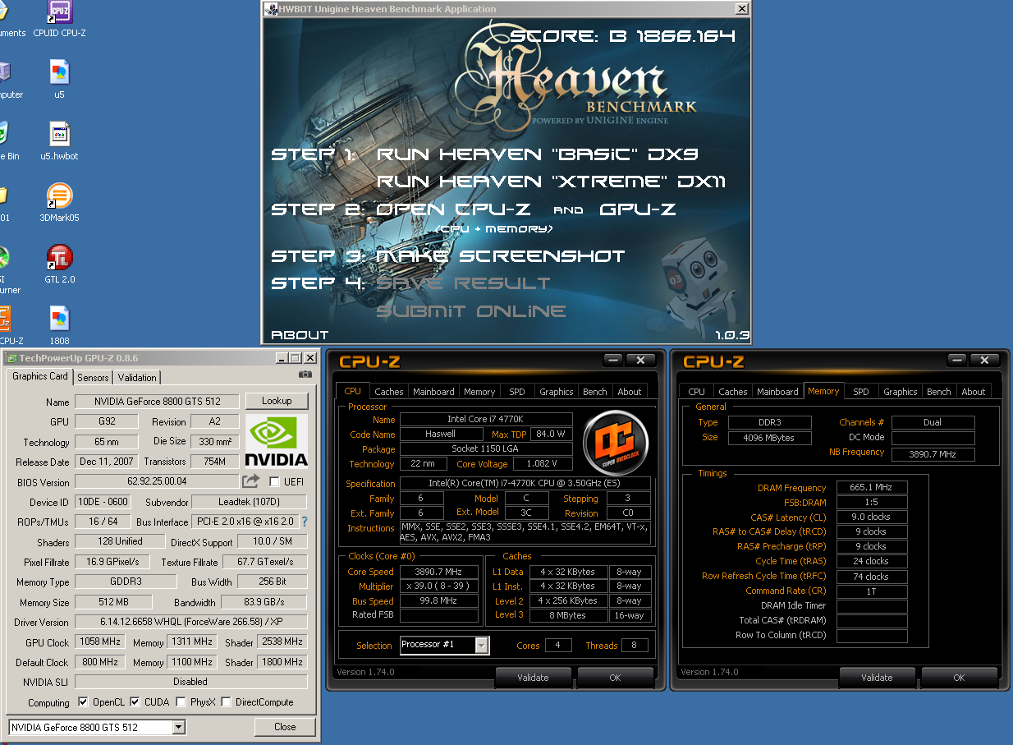This screenshot has width=1013, height=745.
Task: Click the GPU-Z screenshot camera icon
Action: 305,375
